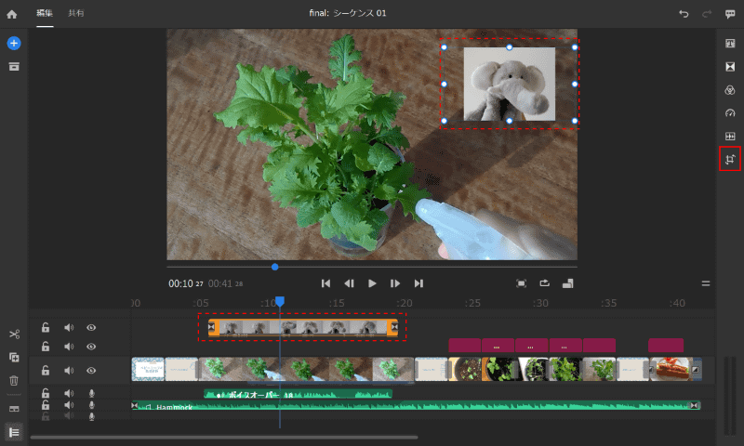
Task: Delete the selected clip with trash icon
Action: click(14, 380)
